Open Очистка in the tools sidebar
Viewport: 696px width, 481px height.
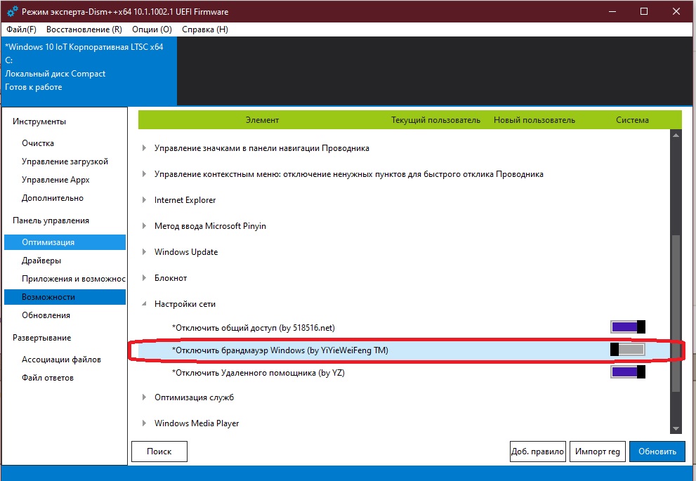(38, 143)
